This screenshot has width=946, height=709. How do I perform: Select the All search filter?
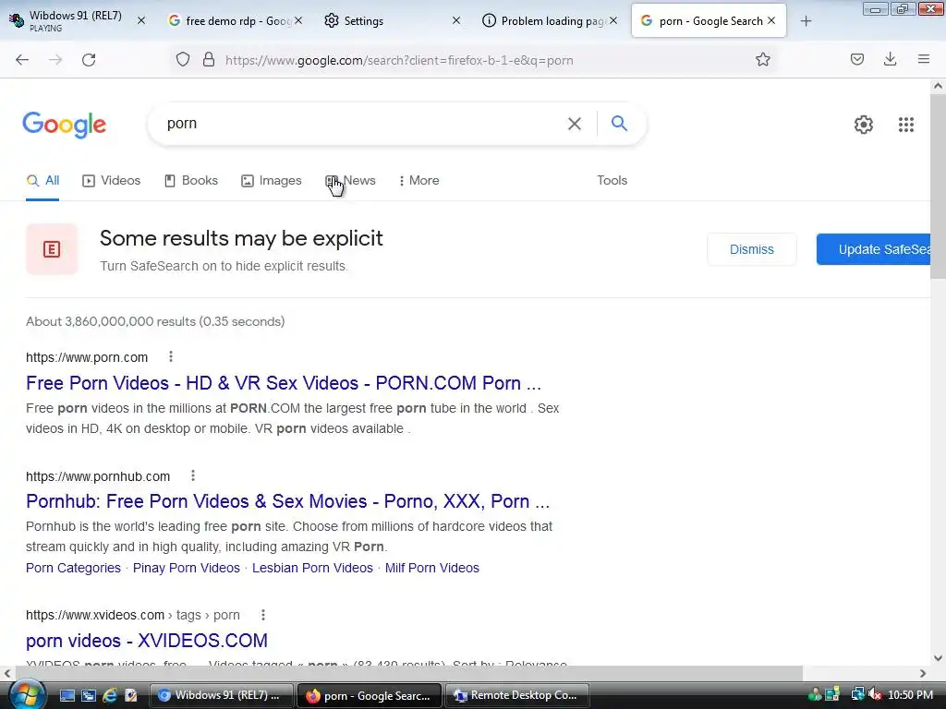42,180
